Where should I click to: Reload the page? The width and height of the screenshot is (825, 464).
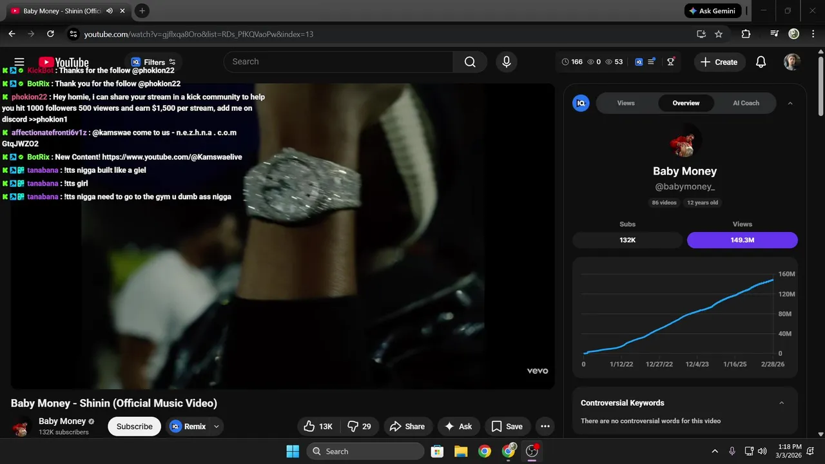coord(50,34)
